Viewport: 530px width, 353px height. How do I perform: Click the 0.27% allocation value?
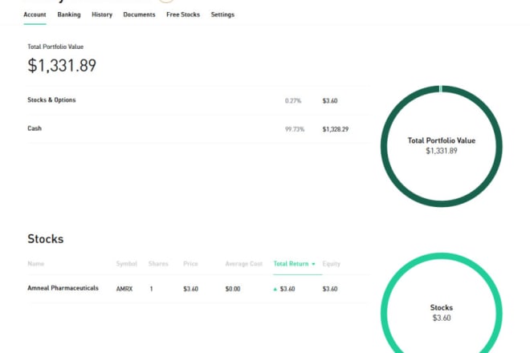[x=293, y=100]
